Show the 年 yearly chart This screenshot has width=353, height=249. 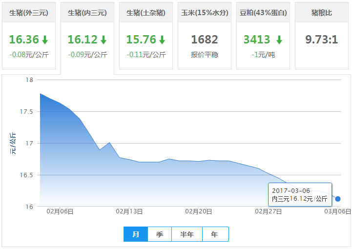click(215, 234)
